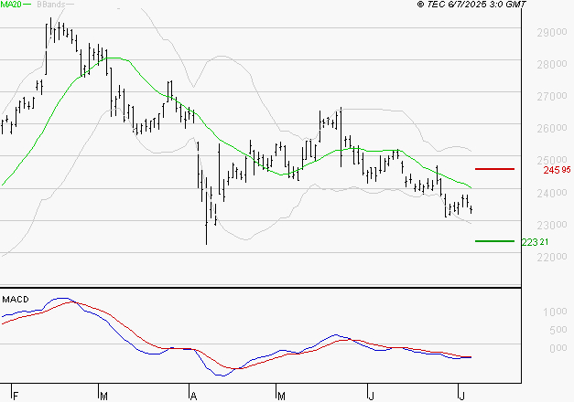
Task: Select the second M month marker (May)
Action: (281, 396)
